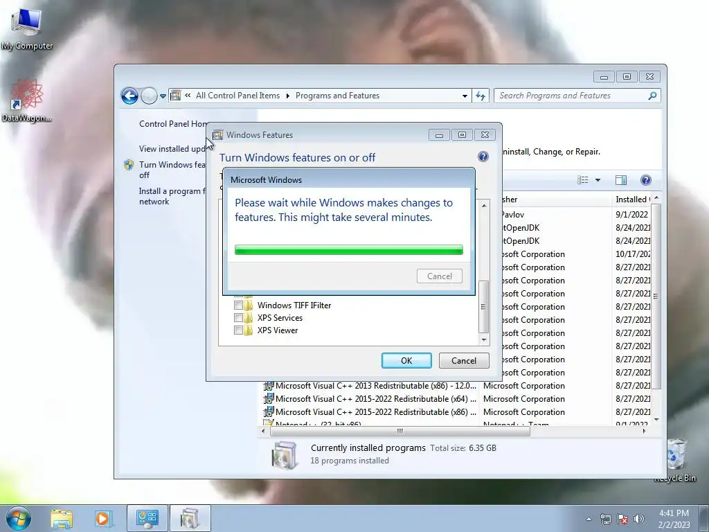The image size is (709, 532).
Task: Click the shield icon beside Turn Windows features
Action: pyautogui.click(x=129, y=165)
